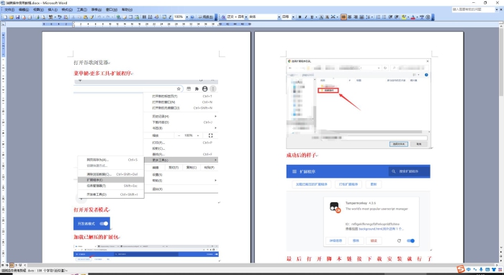The image size is (504, 275).
Task: Click the enclosed characters circle icon
Action: click(428, 17)
